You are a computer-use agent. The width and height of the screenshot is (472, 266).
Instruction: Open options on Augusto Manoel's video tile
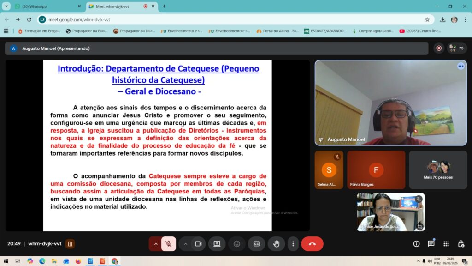point(460,66)
